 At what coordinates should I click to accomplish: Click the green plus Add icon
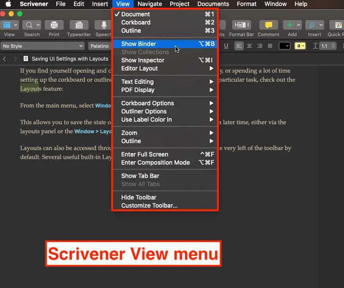289,25
